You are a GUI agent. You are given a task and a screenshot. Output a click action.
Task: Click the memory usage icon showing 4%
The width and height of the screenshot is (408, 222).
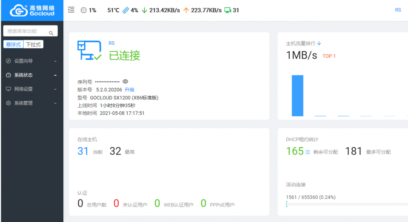click(126, 10)
